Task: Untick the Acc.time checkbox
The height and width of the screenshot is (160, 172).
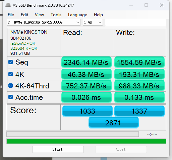Action: 11,97
